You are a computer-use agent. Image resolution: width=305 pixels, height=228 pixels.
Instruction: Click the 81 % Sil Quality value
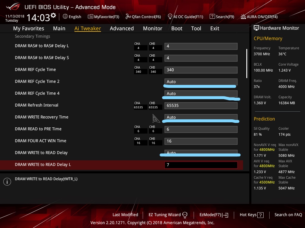click(258, 134)
